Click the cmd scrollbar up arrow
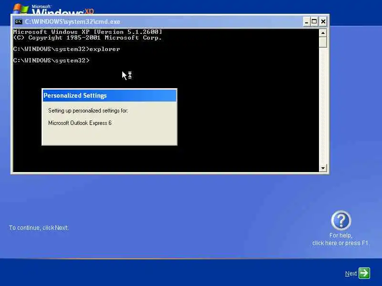The height and width of the screenshot is (286, 382). pos(323,33)
